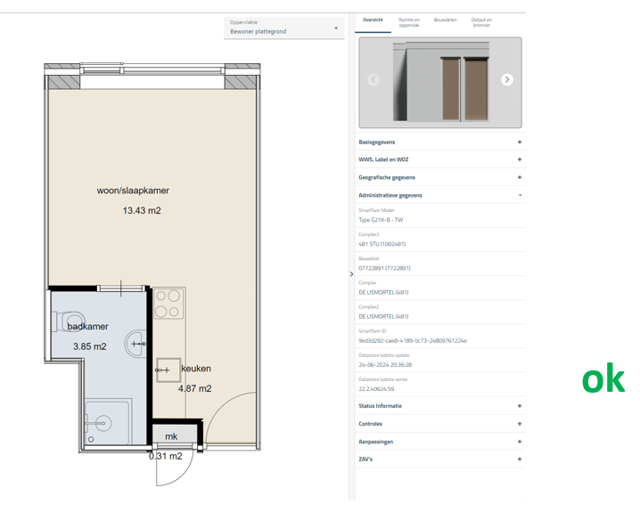Expand WWS, Label en WOZ section
This screenshot has width=640, height=512.
pyautogui.click(x=520, y=160)
